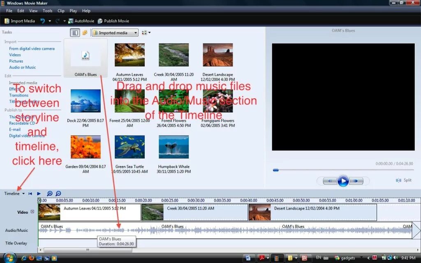Click the Audio or Music import link
421x263 pixels.
[x=22, y=67]
